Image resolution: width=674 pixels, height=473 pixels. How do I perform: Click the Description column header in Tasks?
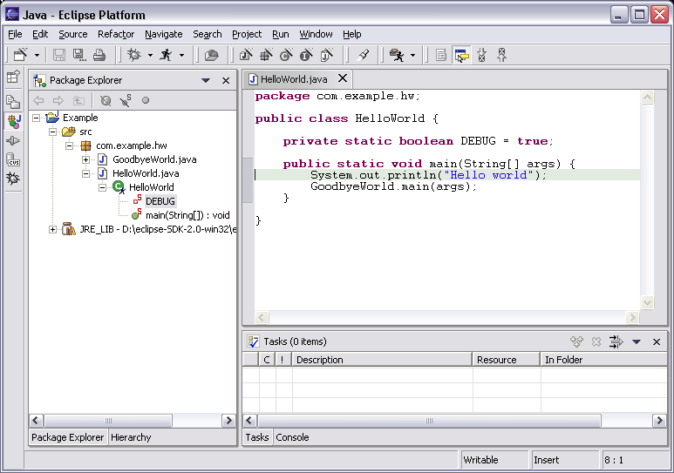pyautogui.click(x=382, y=359)
